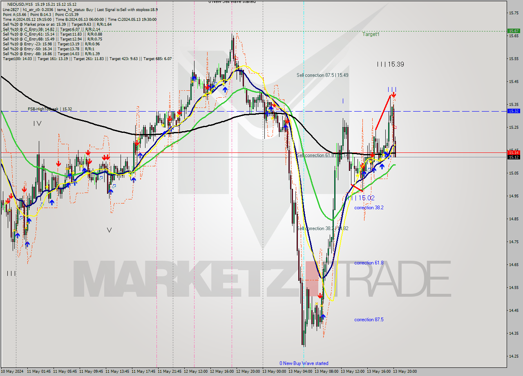Click the 15.25 price axis label

514,128
